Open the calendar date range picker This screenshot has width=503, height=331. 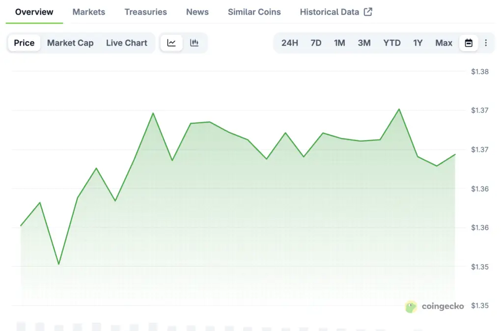469,43
